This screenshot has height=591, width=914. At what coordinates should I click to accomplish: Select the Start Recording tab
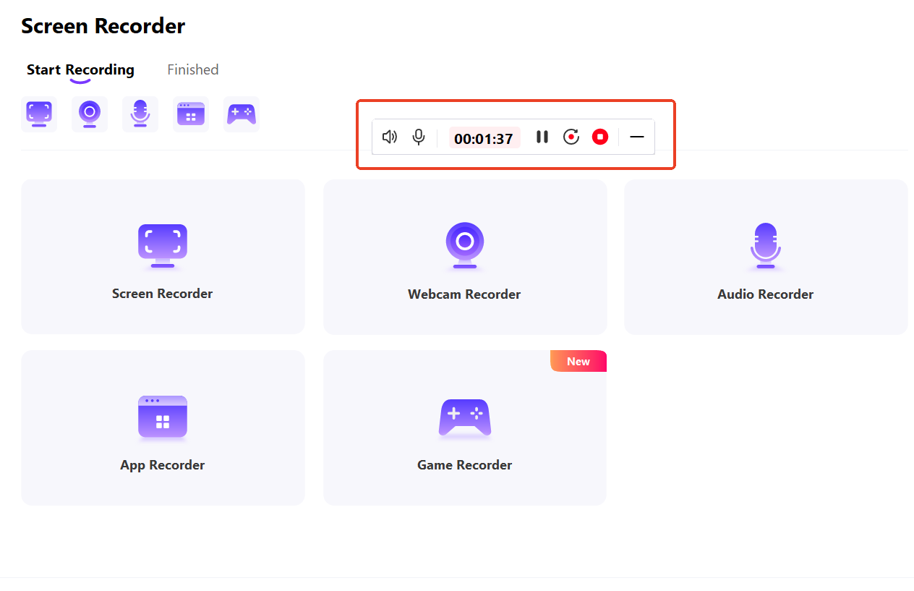80,70
